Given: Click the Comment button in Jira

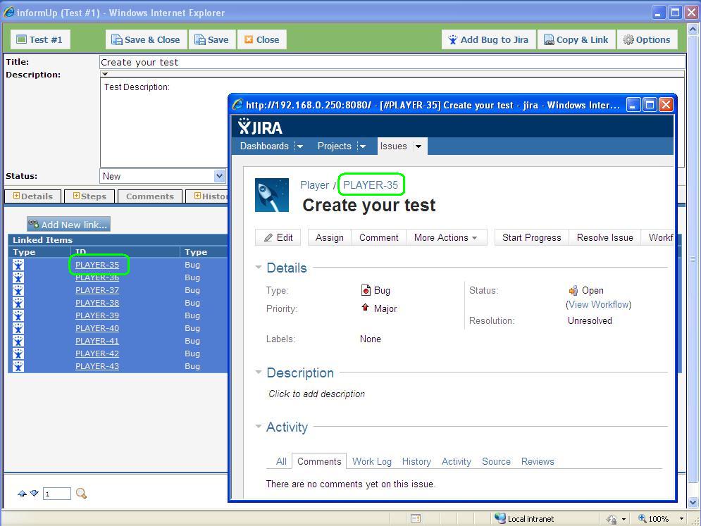Looking at the screenshot, I should [378, 237].
